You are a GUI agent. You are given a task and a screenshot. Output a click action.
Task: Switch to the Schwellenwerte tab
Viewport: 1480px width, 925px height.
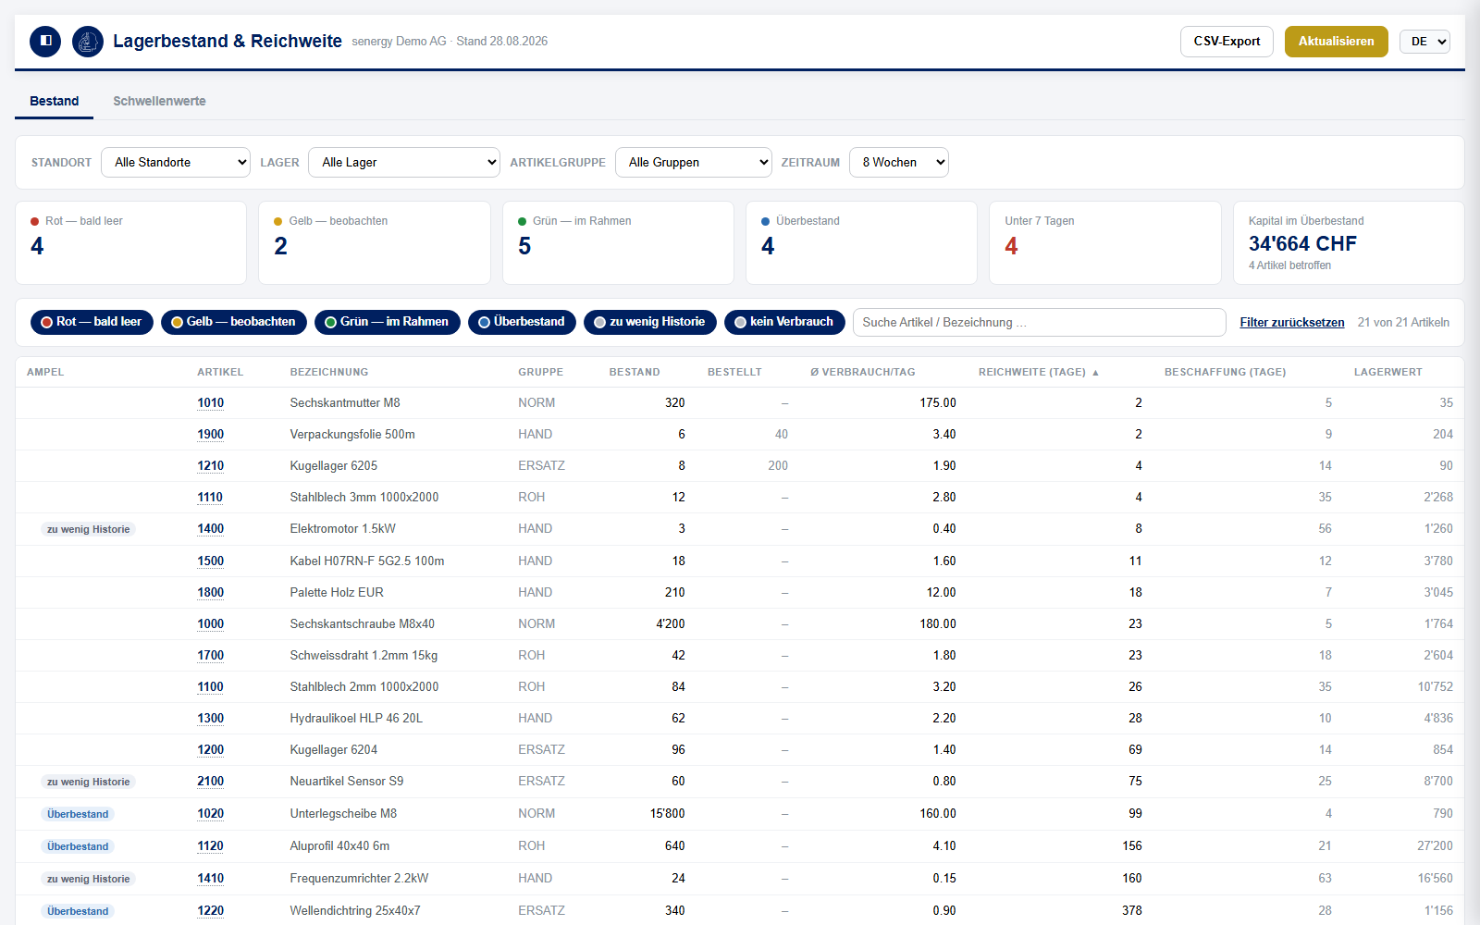159,101
